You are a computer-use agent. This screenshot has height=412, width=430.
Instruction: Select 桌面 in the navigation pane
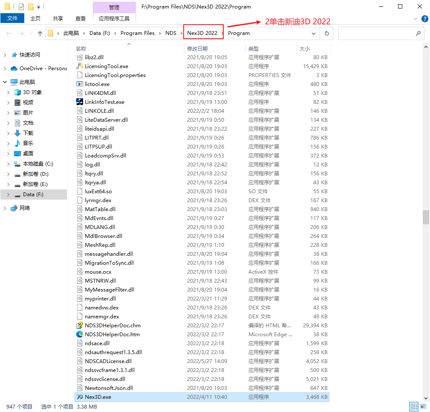tap(28, 153)
